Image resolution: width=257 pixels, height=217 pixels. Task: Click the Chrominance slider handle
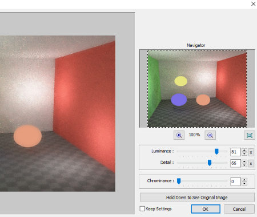(179, 181)
